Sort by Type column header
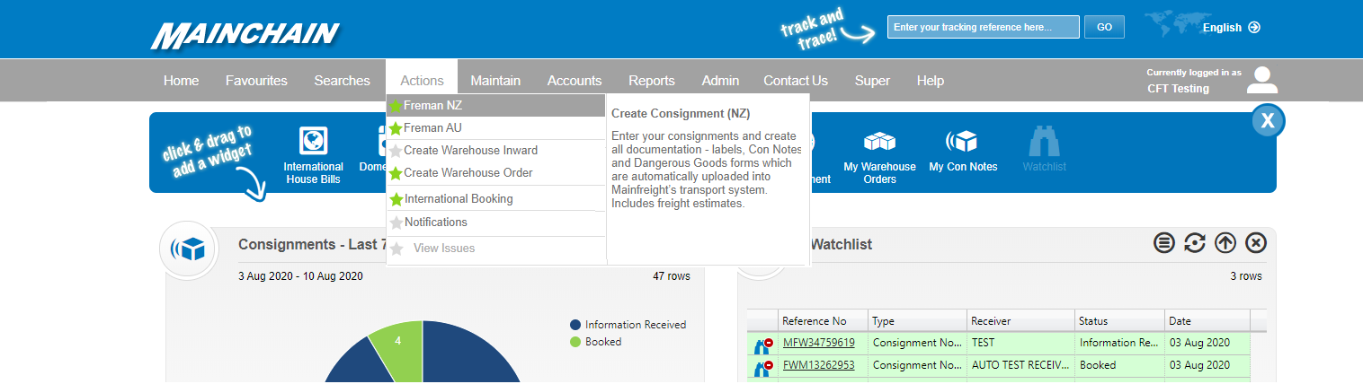The width and height of the screenshot is (1363, 384). point(917,321)
